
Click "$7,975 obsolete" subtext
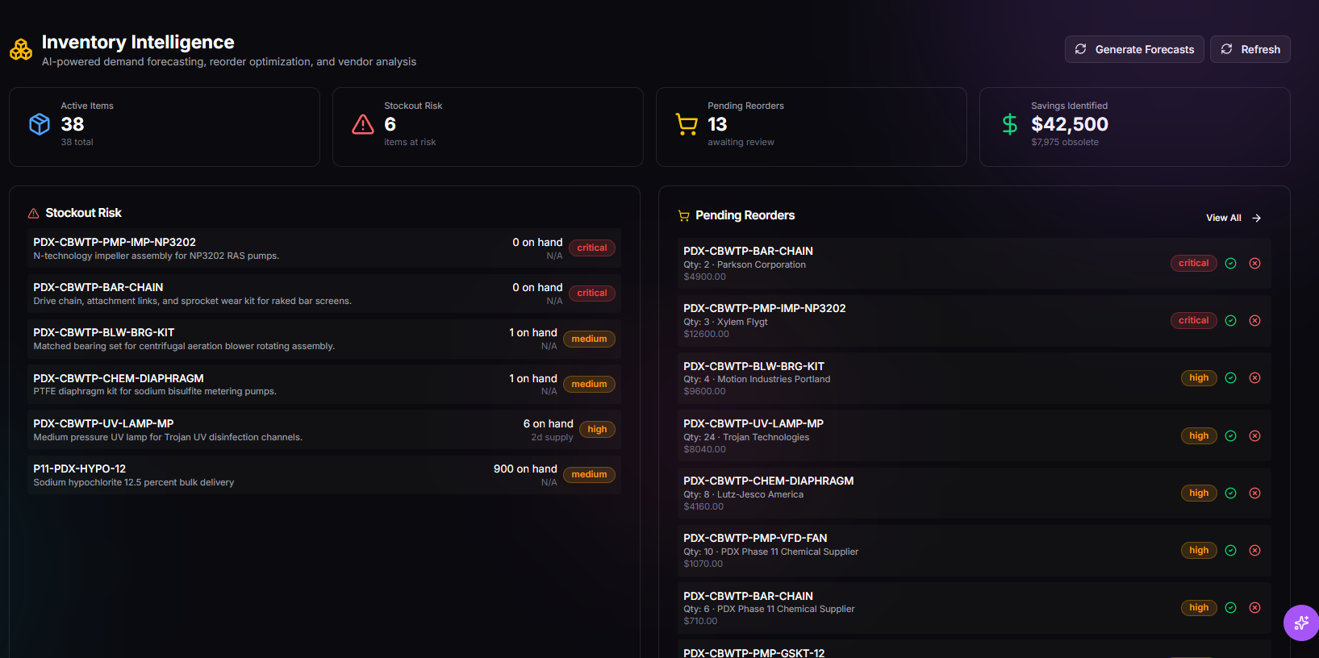(1065, 142)
